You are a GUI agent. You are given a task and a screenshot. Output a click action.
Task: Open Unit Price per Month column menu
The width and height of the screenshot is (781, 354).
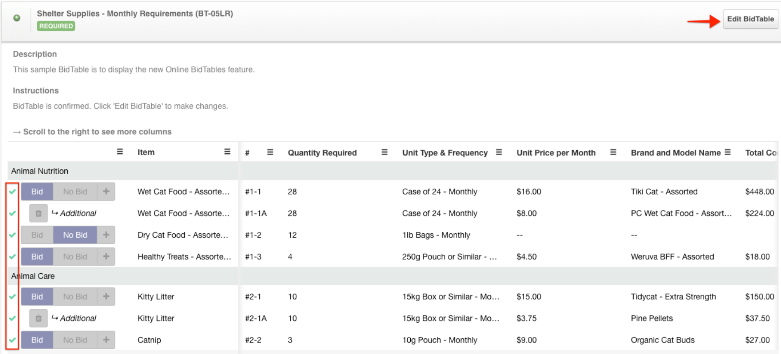pyautogui.click(x=613, y=152)
